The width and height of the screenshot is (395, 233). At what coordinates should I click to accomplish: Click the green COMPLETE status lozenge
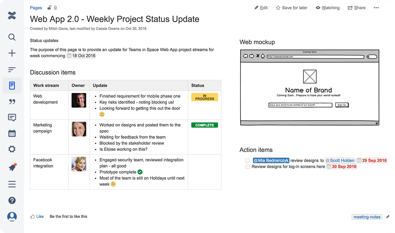pos(204,125)
